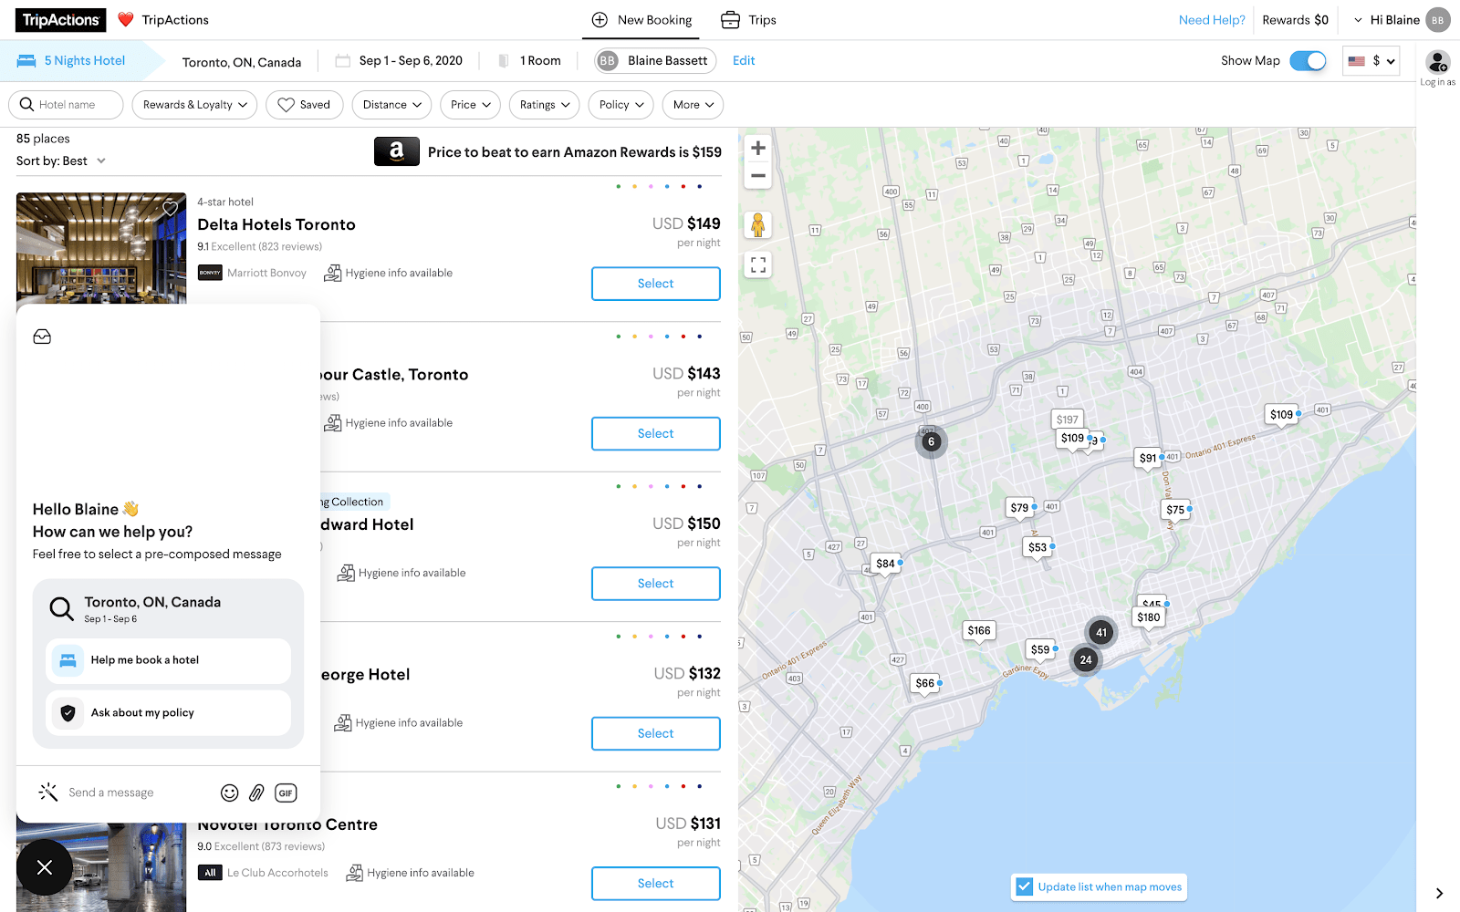Click the attachment paperclip icon
Image resolution: width=1460 pixels, height=912 pixels.
256,793
